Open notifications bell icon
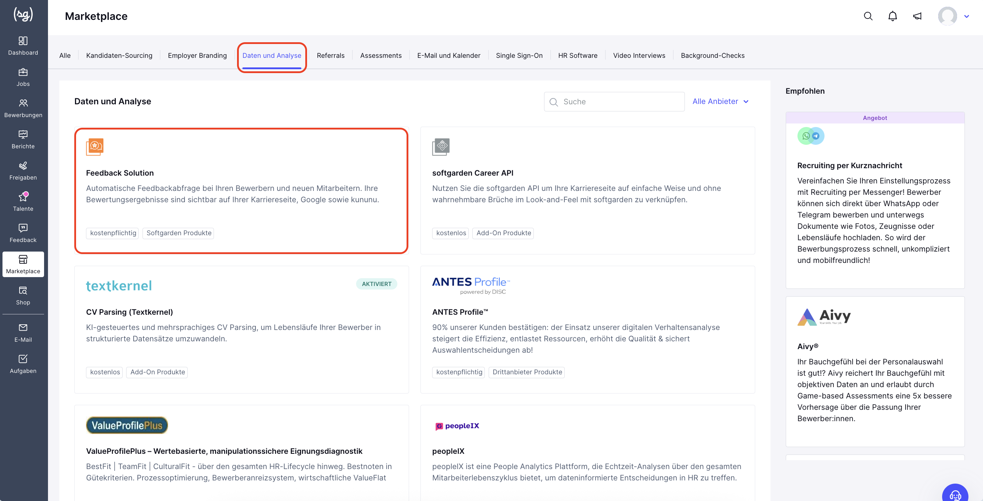Screen dimensions: 983x501 [893, 16]
